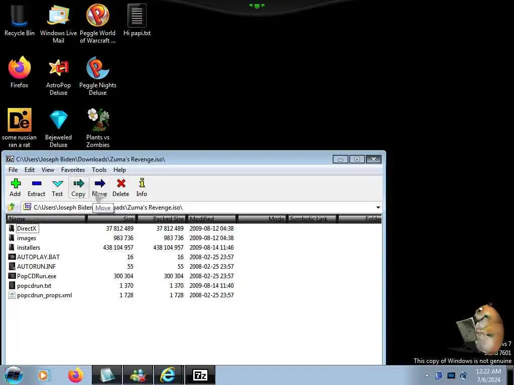Click the Messenger taskbar button

pos(138,375)
